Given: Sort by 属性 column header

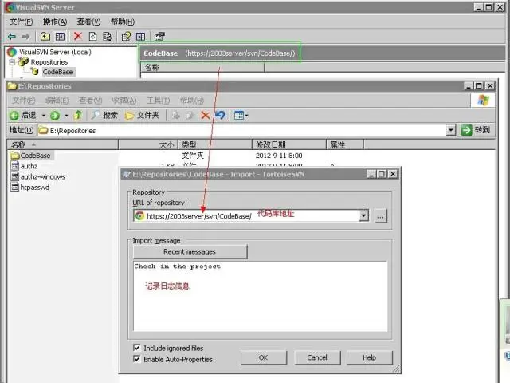Looking at the screenshot, I should click(345, 144).
